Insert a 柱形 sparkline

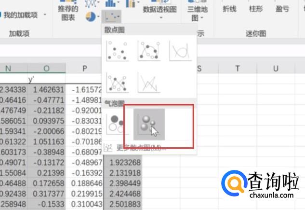(x=256, y=9)
